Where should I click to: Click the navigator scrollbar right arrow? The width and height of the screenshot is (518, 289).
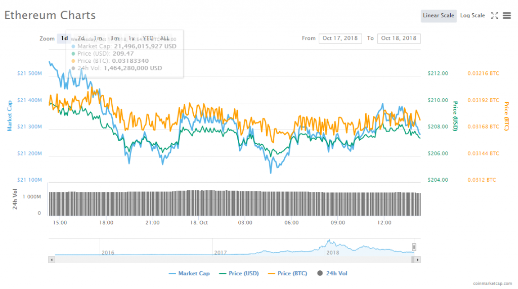[417, 260]
